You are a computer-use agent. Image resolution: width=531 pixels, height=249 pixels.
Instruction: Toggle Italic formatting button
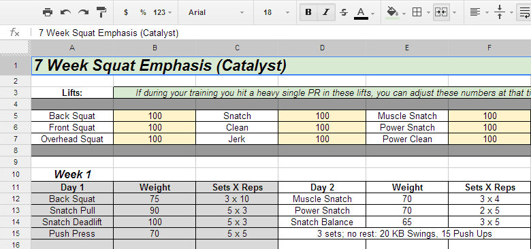[326, 12]
